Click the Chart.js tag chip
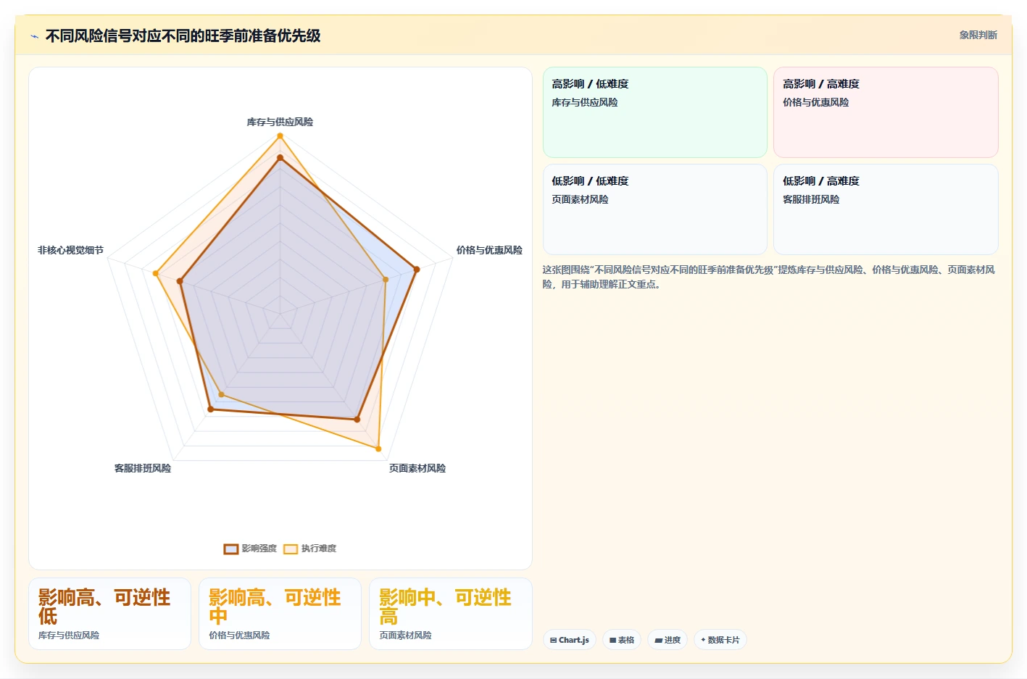The width and height of the screenshot is (1027, 679). tap(570, 640)
